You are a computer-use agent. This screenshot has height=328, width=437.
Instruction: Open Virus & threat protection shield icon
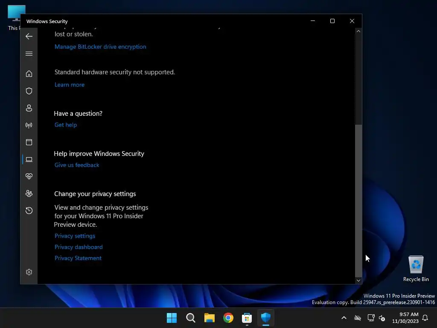click(29, 91)
